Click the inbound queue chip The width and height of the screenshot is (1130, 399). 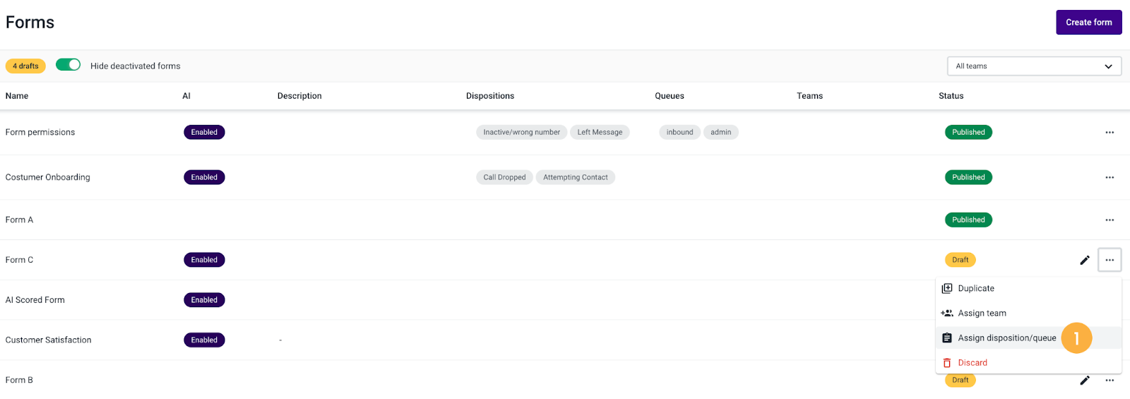pos(679,132)
